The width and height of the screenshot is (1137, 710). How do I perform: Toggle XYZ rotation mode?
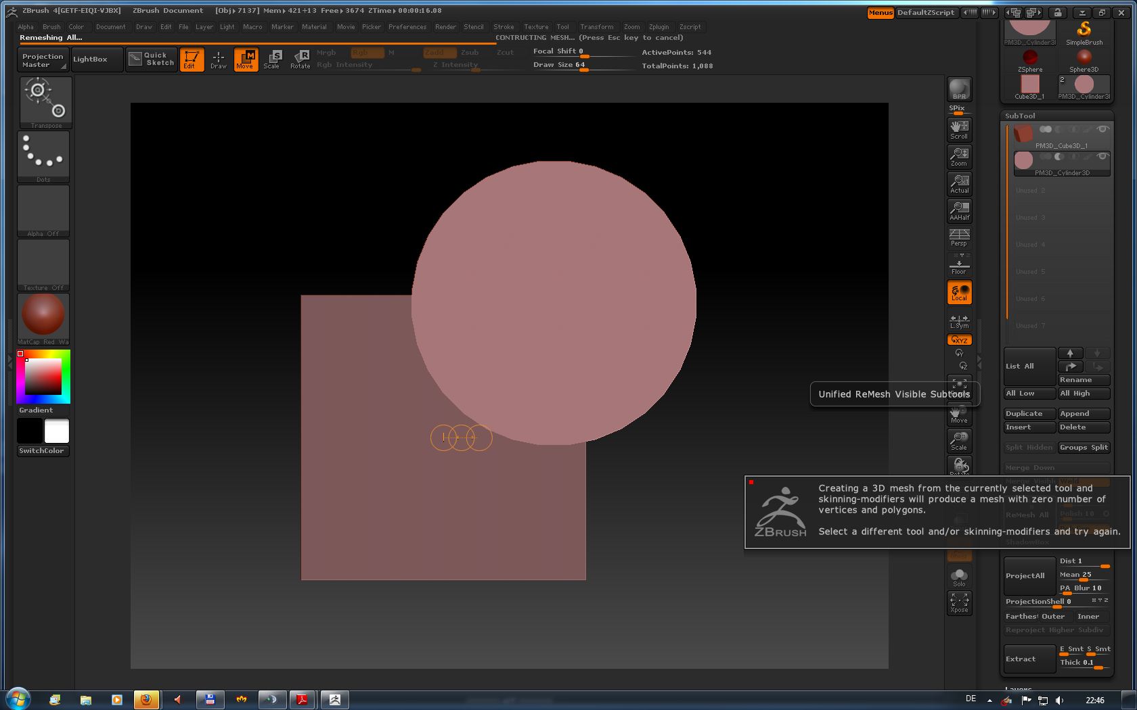coord(959,340)
